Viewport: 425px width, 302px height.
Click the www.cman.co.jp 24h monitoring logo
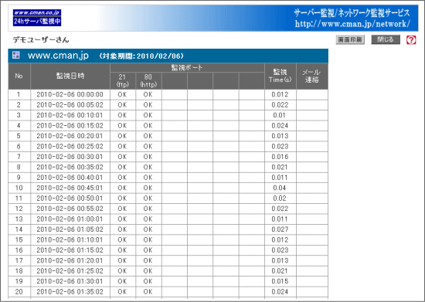pos(37,18)
